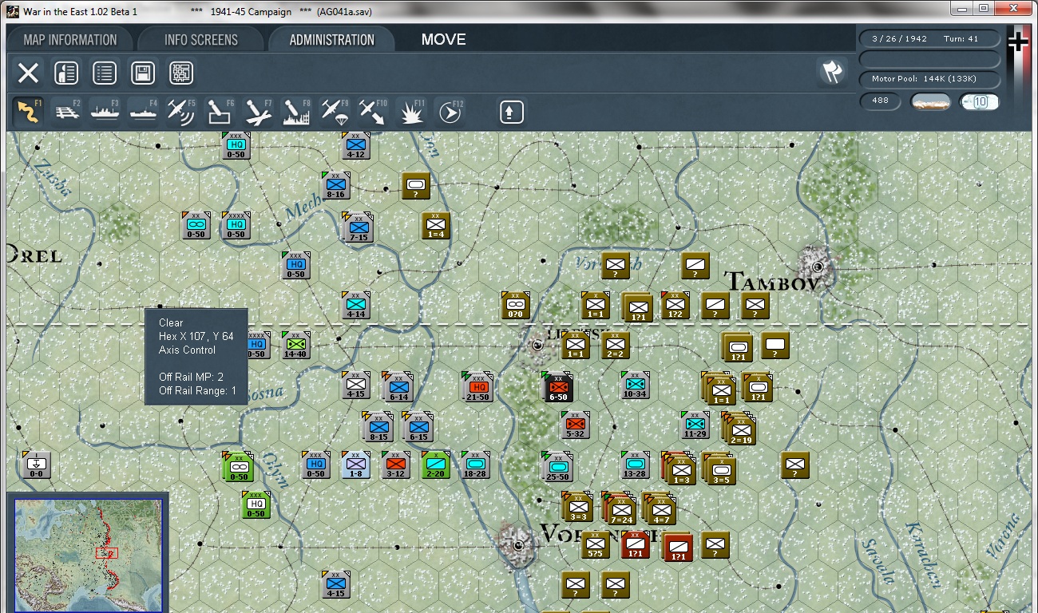Screen dimensions: 1038x613
Task: Select the green 14-40 unit counter
Action: [x=295, y=346]
